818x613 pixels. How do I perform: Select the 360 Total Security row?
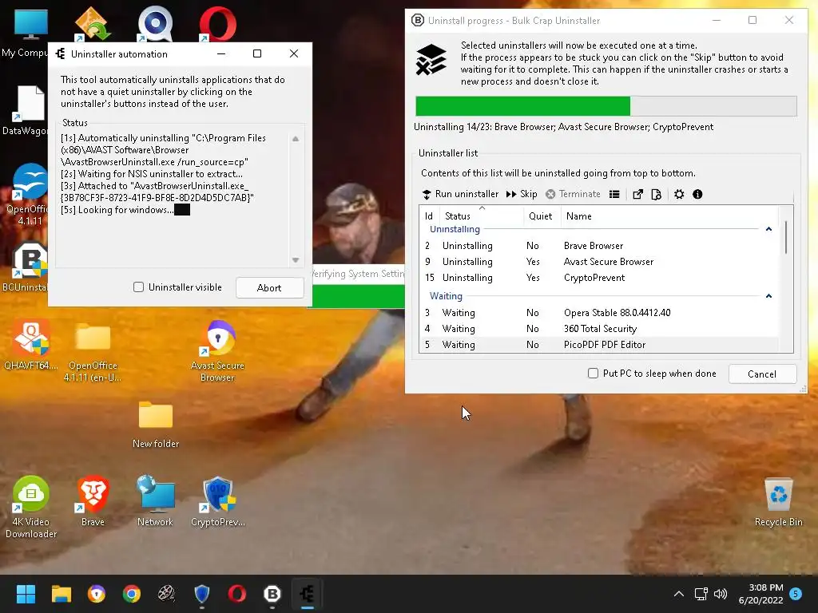[x=598, y=329]
